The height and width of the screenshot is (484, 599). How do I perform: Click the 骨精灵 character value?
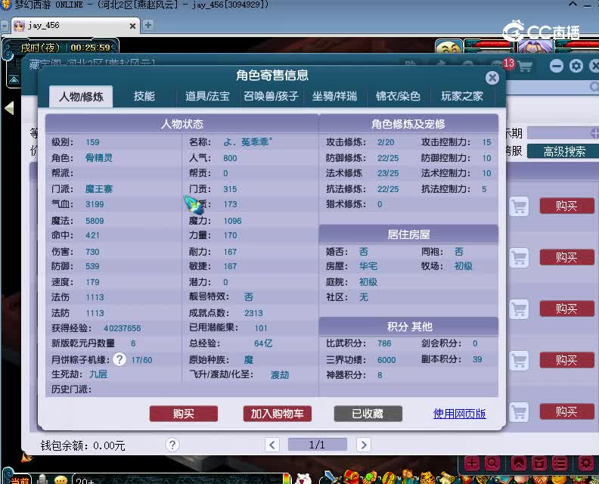(99, 158)
